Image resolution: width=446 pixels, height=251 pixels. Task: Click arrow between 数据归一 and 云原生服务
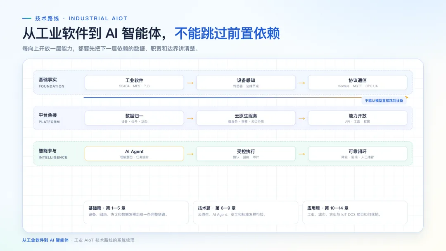190,118
